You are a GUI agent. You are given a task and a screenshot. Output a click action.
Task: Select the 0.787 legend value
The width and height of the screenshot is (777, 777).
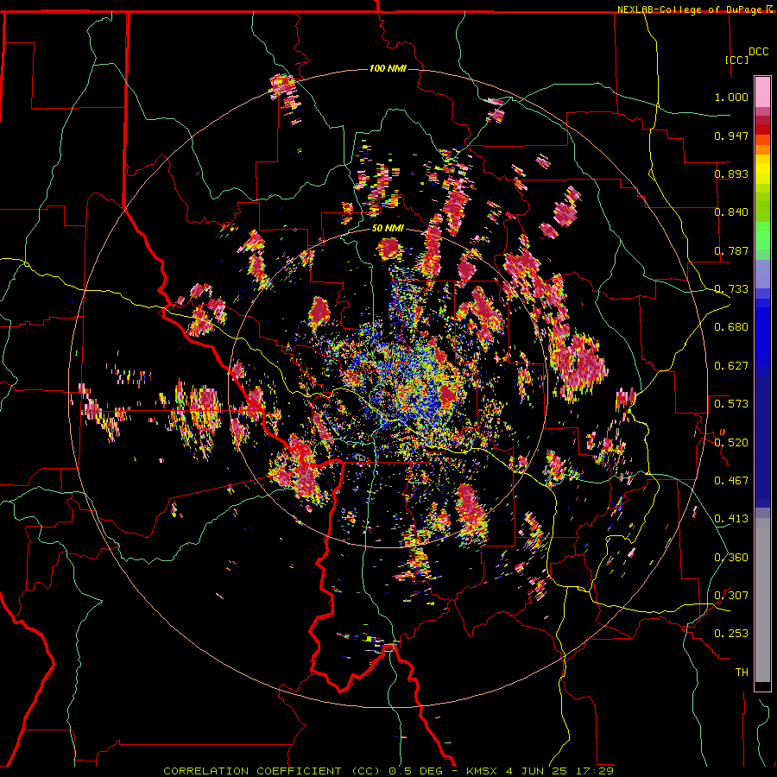(731, 250)
